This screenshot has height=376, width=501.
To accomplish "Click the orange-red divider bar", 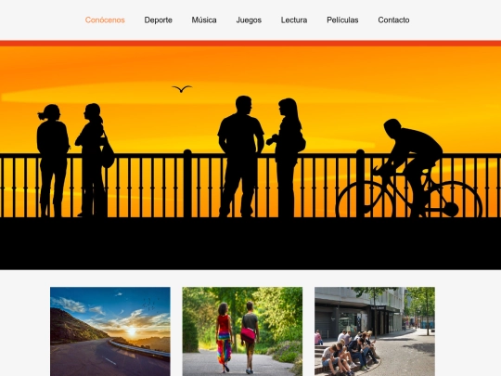I will (x=250, y=44).
